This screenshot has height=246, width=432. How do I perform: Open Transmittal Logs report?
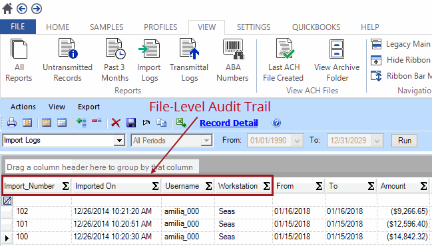(x=189, y=60)
